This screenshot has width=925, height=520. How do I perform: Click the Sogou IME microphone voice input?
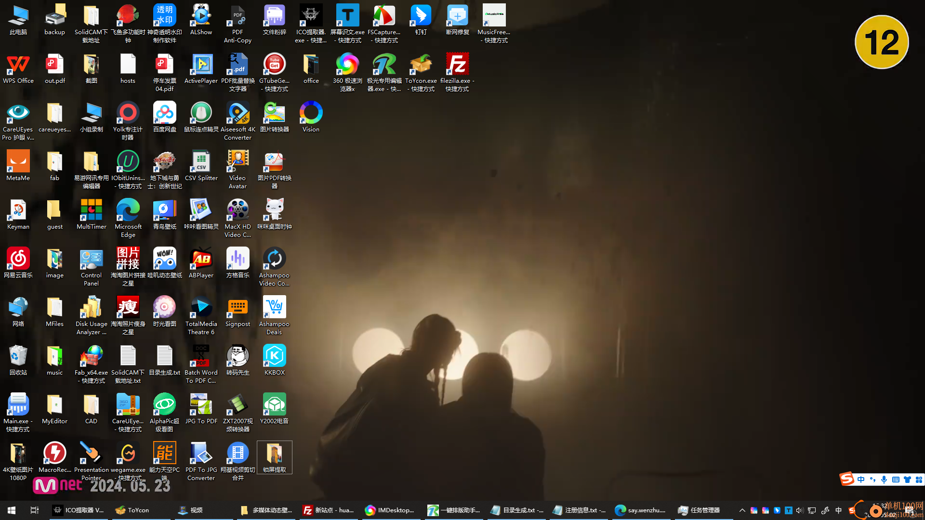[884, 480]
